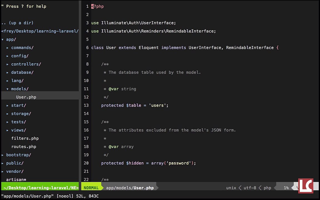This screenshot has width=320, height=200.
Task: Expand the controllers/ folder arrow
Action: (x=7, y=64)
